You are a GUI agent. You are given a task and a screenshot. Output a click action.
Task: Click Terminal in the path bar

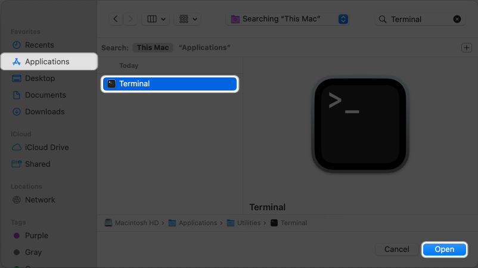[x=289, y=223]
